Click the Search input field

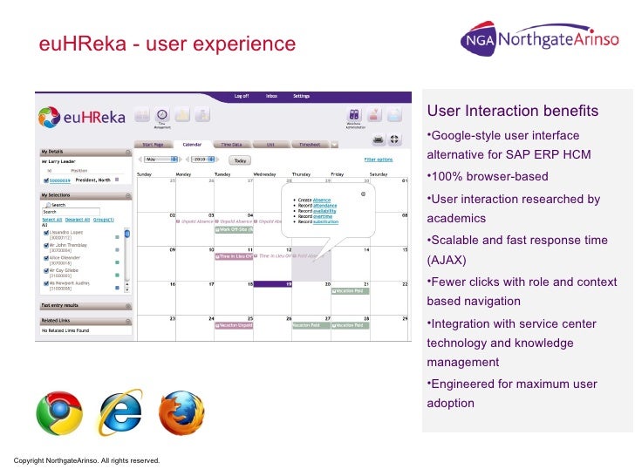71,212
